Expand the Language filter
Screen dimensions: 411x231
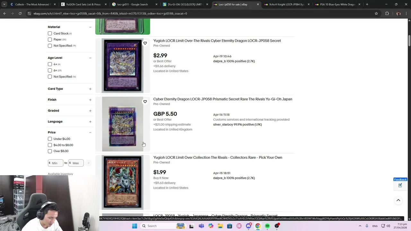coord(90,122)
